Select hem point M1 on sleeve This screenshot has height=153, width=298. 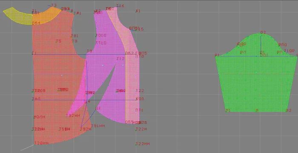click(x=228, y=111)
